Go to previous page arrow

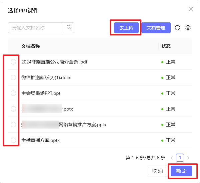pyautogui.click(x=172, y=158)
